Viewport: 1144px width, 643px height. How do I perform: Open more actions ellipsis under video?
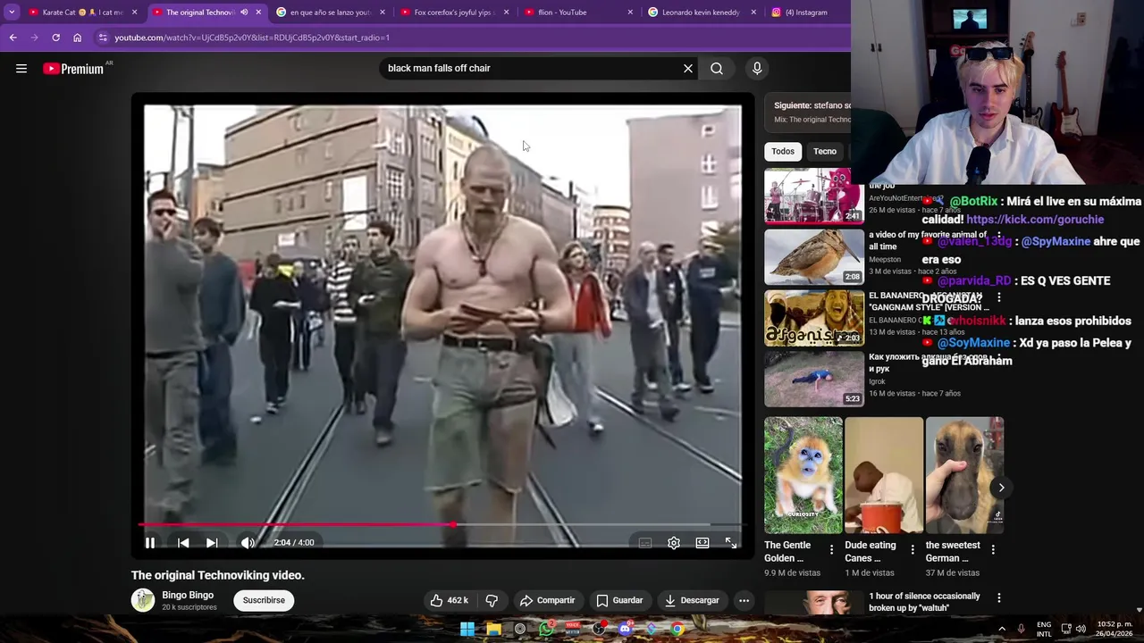(744, 600)
